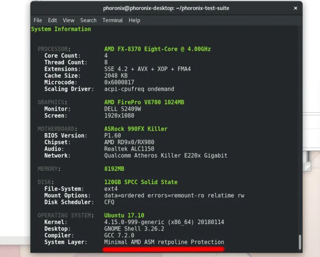The image size is (320, 257).
Task: Click the 'MOTHERBOARD:' label
Action: [x=57, y=129]
